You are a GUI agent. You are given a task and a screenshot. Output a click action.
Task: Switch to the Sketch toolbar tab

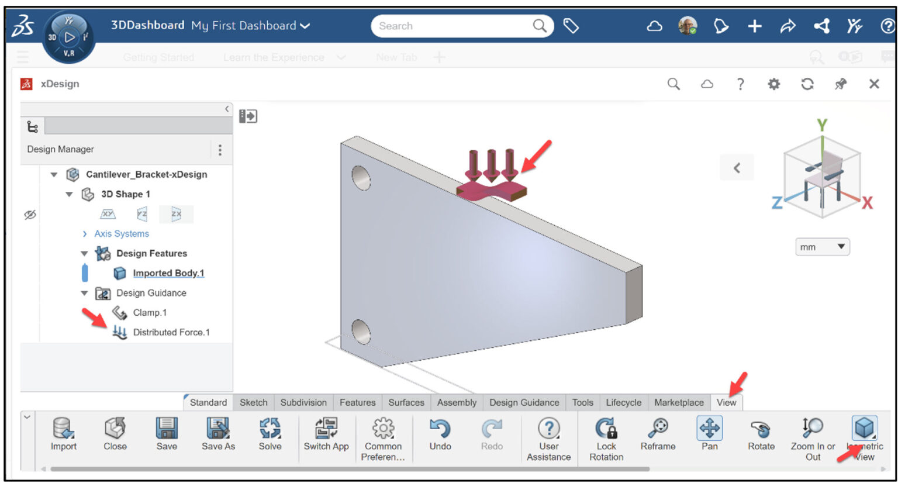(253, 402)
